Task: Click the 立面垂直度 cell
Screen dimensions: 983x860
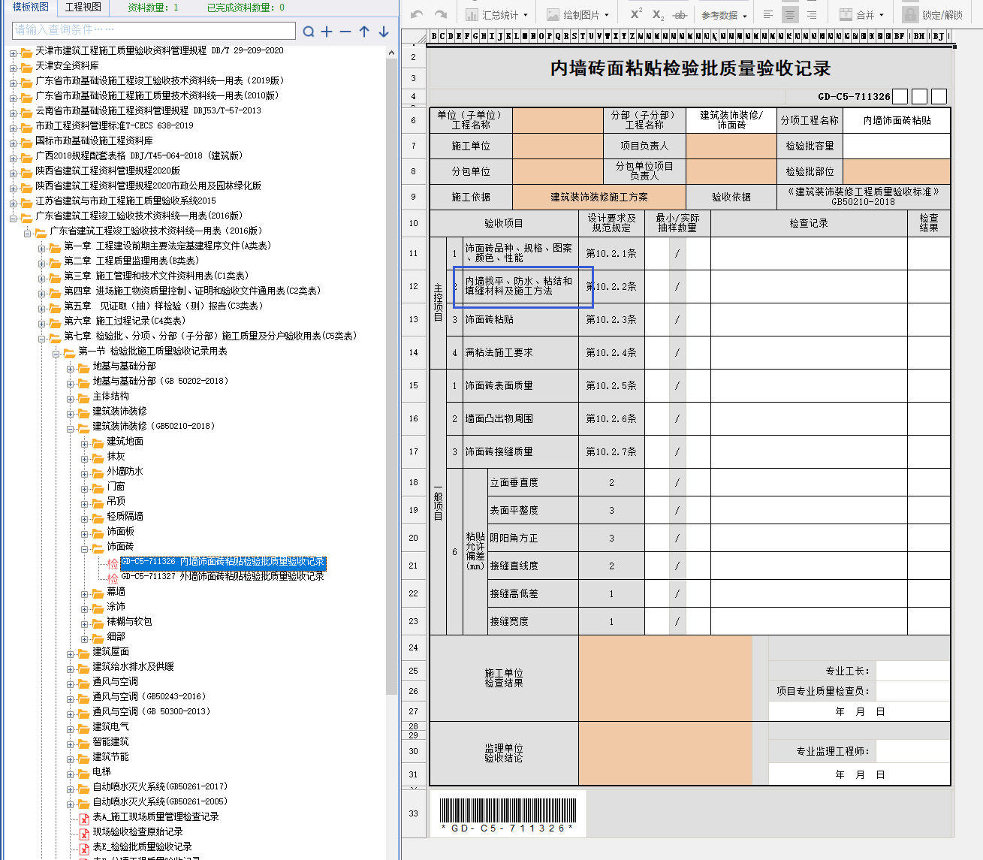Action: click(x=533, y=482)
